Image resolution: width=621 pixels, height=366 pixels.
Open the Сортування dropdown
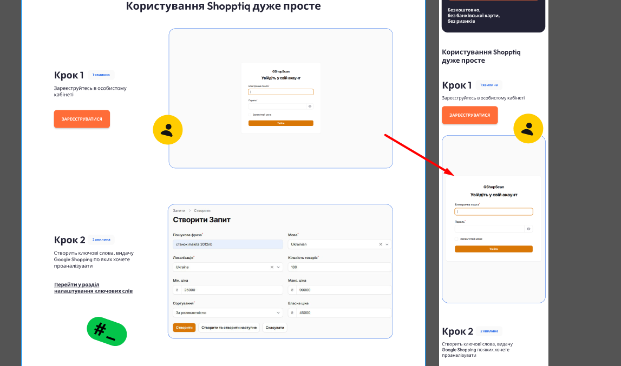click(278, 313)
